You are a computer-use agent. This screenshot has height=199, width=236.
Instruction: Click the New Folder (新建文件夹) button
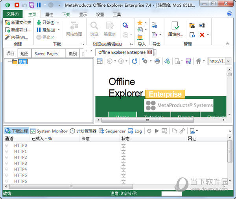[x=18, y=22]
